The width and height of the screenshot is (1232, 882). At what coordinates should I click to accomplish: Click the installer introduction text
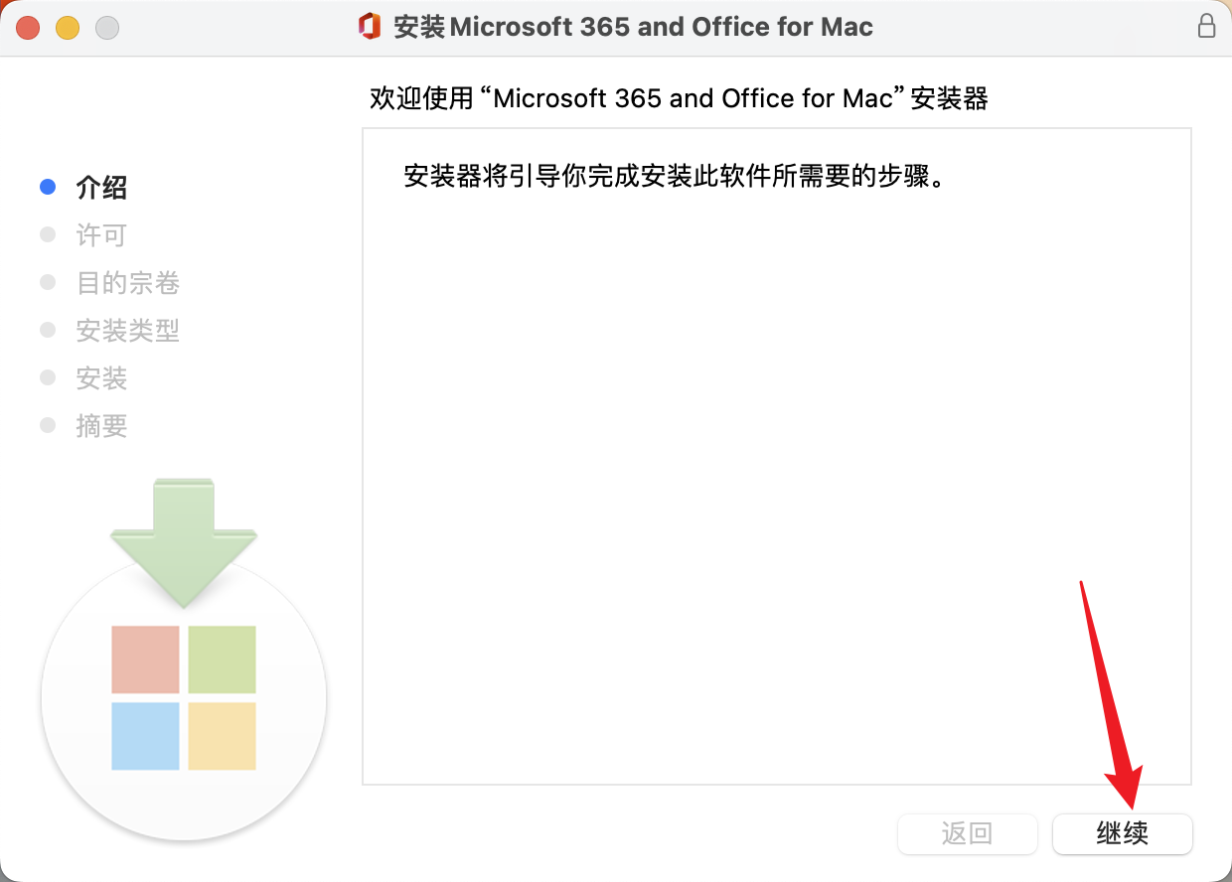click(673, 177)
